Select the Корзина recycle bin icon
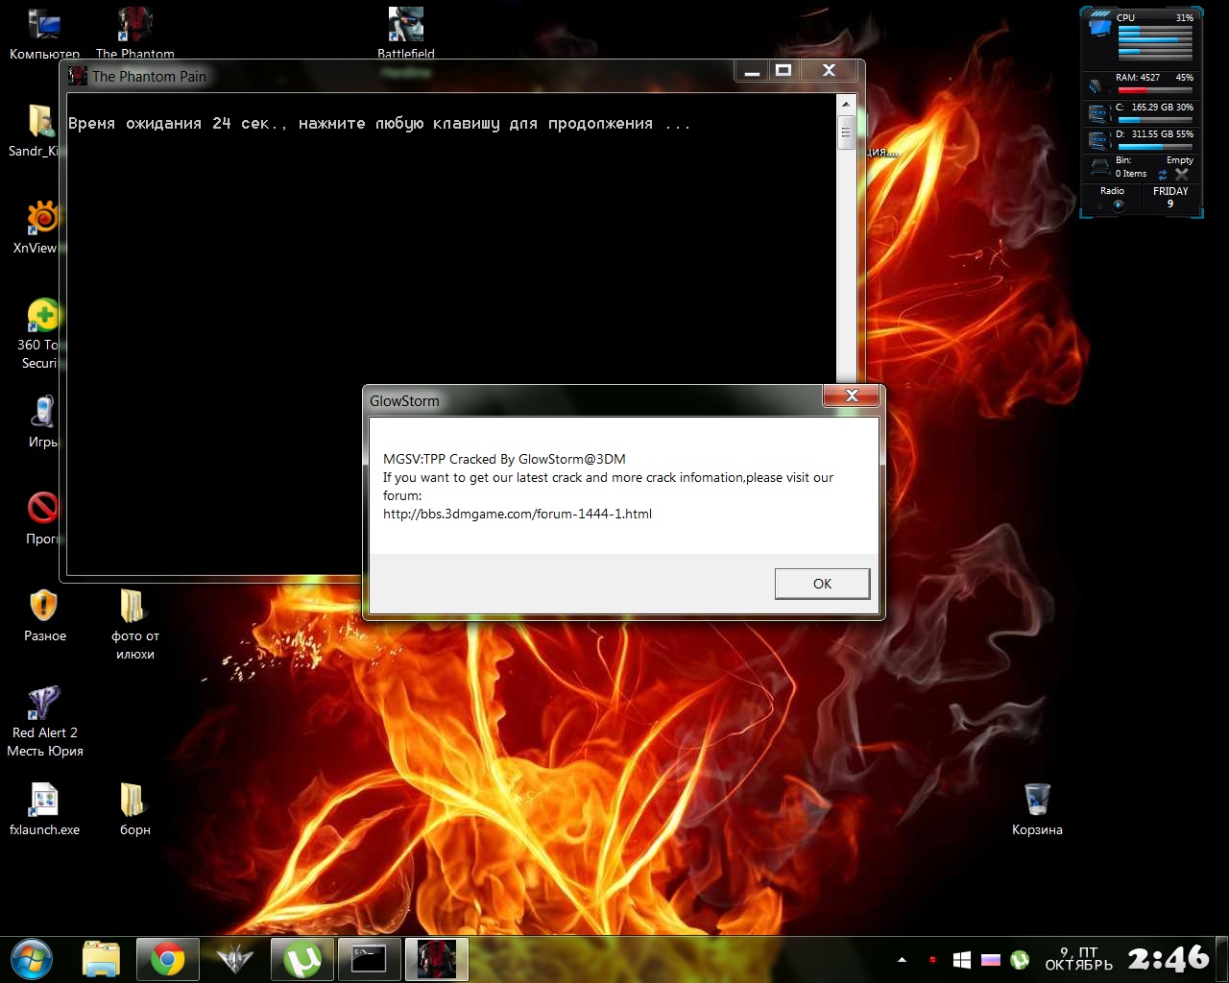Screen dimensions: 1229x983 pyautogui.click(x=1037, y=809)
